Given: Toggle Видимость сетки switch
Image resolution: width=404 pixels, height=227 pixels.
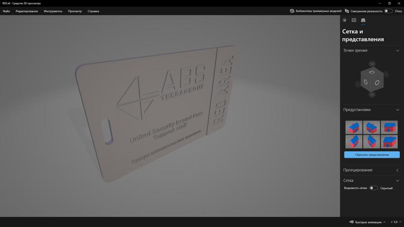Looking at the screenshot, I should (373, 188).
